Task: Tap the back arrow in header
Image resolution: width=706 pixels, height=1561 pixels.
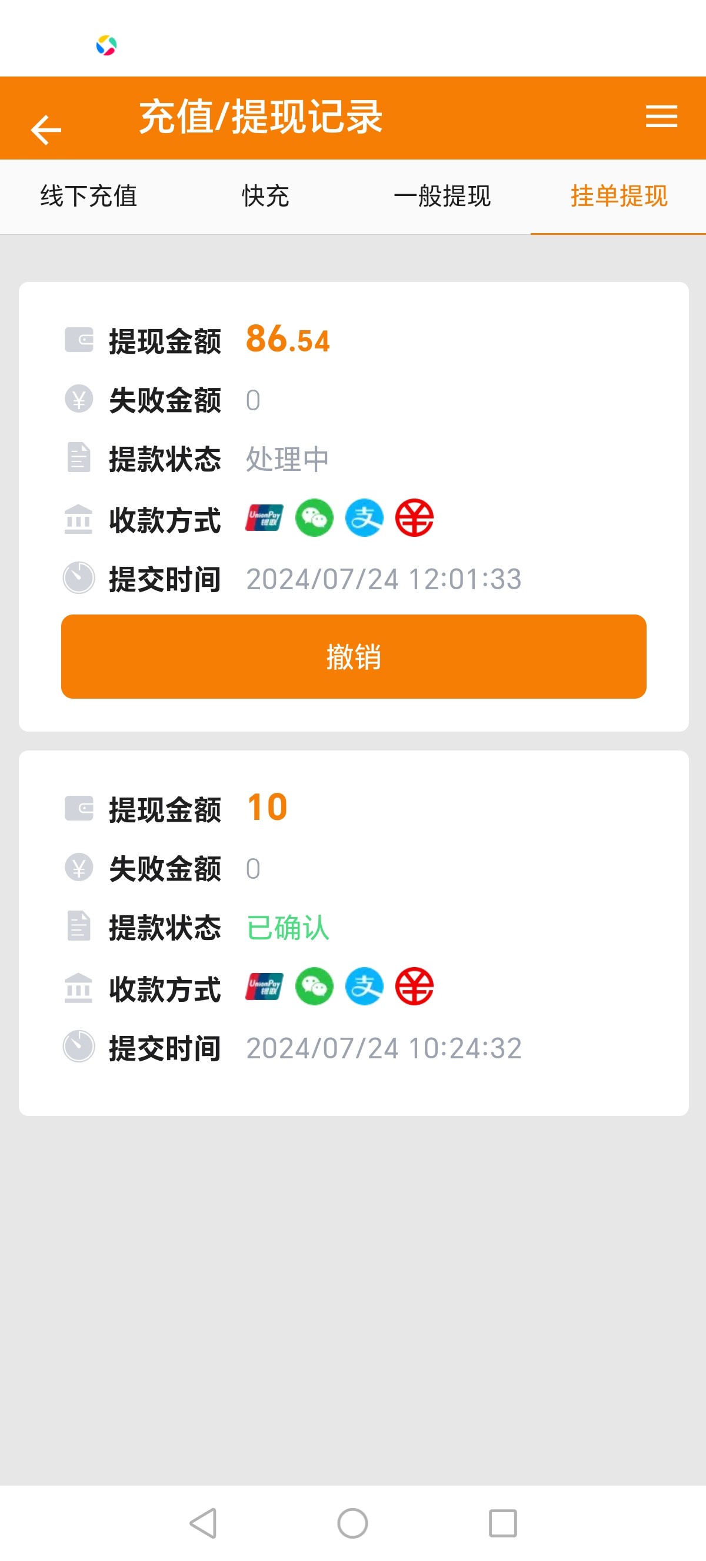Action: 46,129
